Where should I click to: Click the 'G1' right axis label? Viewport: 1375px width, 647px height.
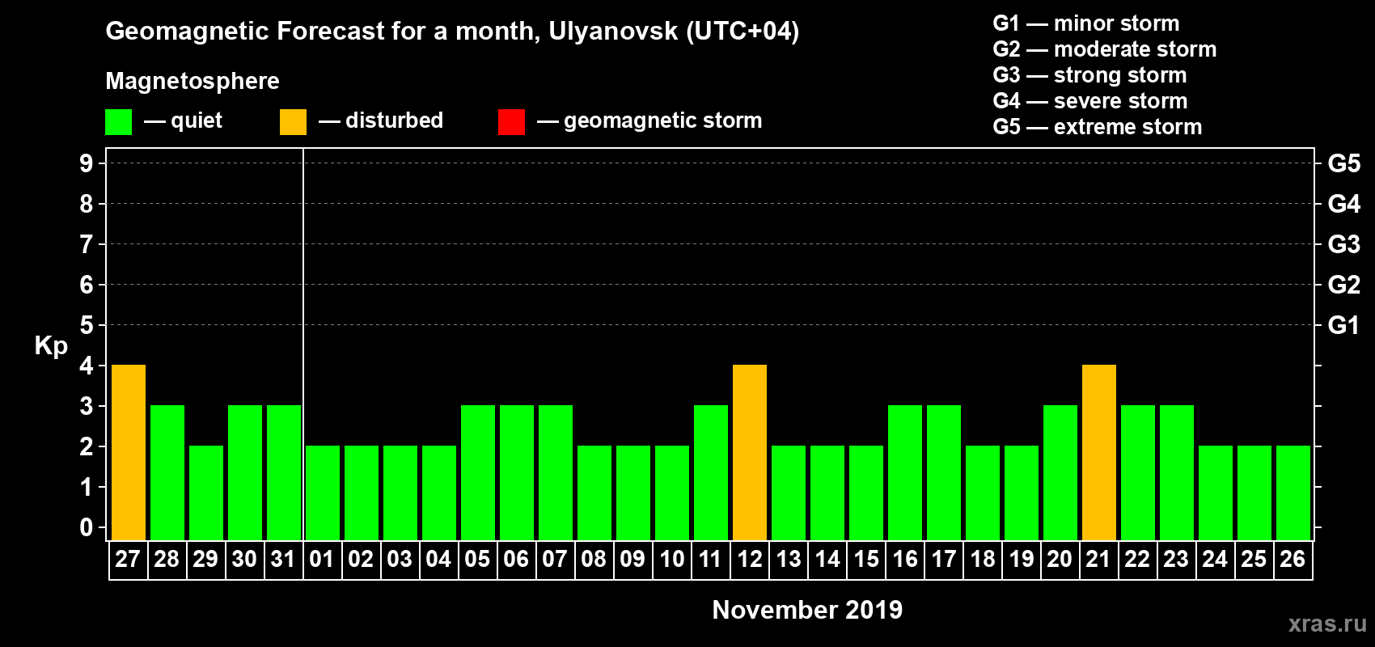(x=1344, y=325)
